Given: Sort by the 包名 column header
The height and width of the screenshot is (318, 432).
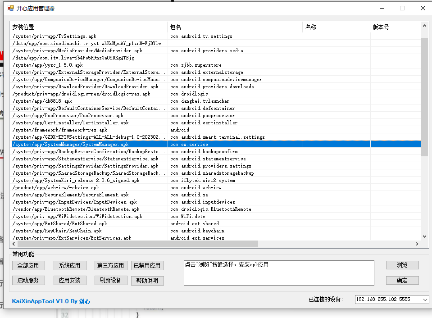Looking at the screenshot, I should 235,27.
